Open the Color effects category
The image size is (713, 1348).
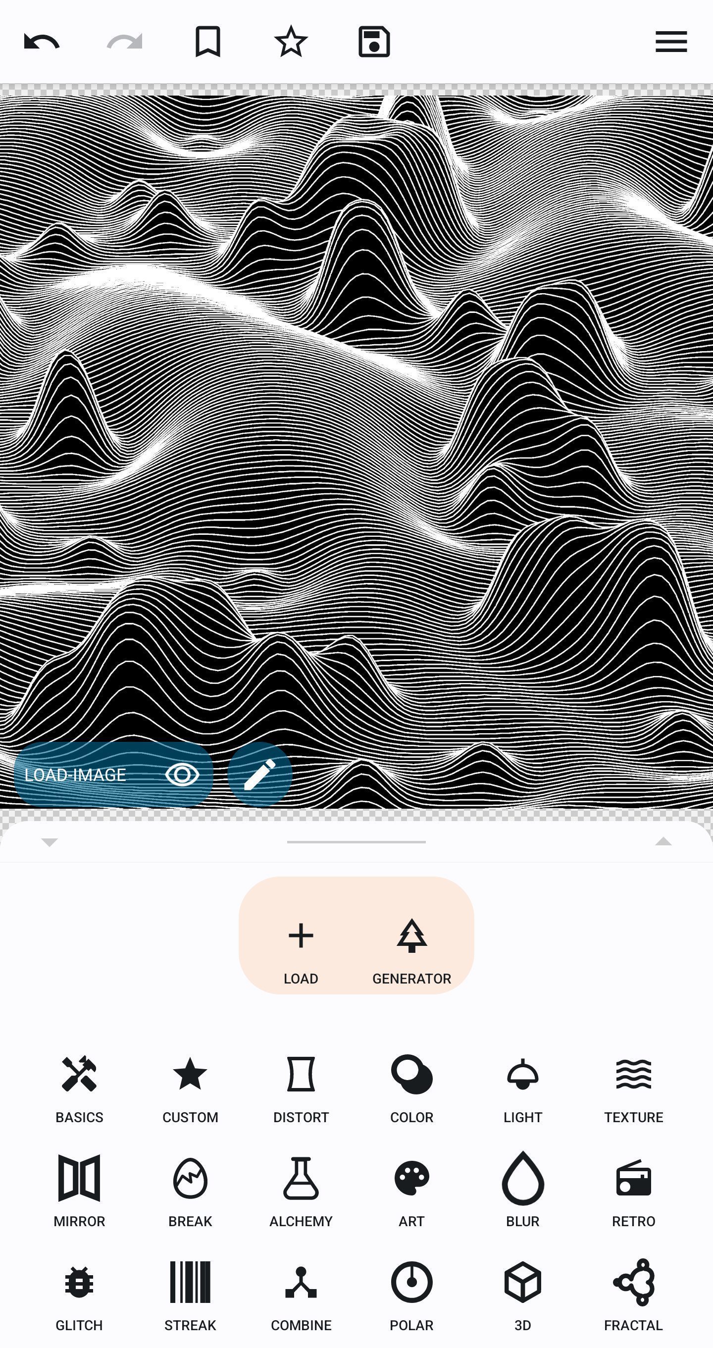(x=411, y=1089)
